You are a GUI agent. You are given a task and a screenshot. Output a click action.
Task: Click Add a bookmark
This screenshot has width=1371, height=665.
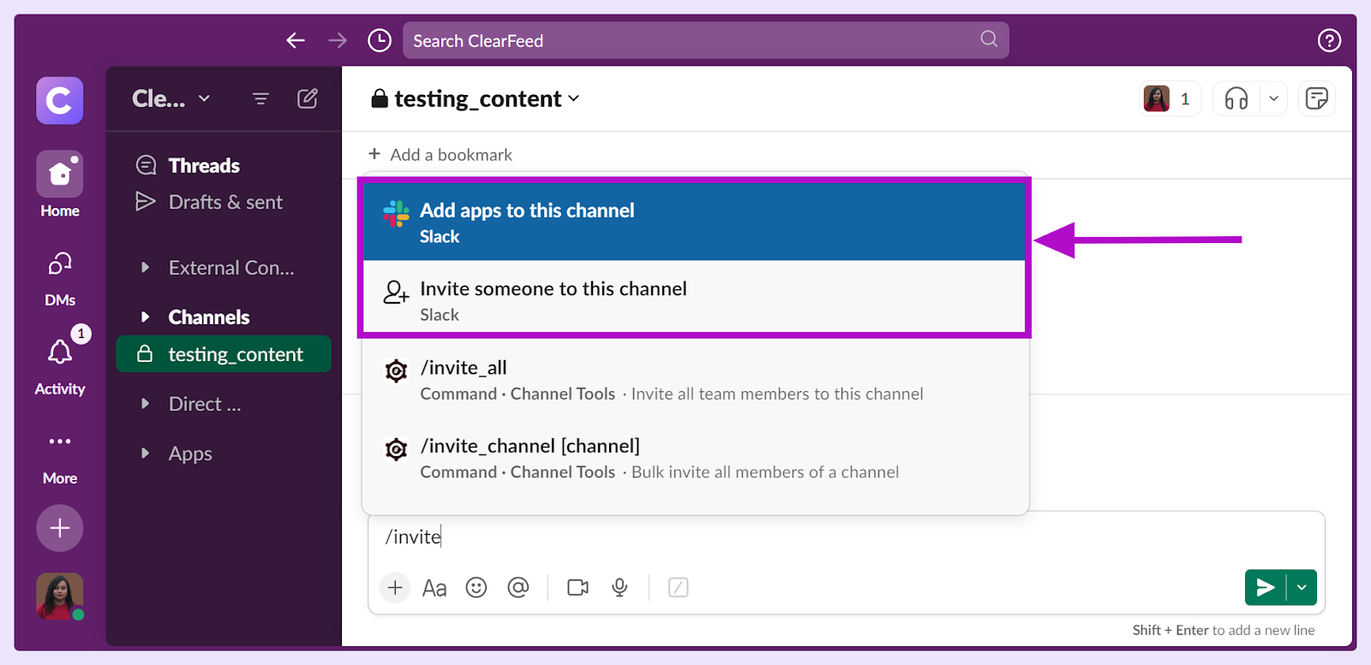pos(440,155)
